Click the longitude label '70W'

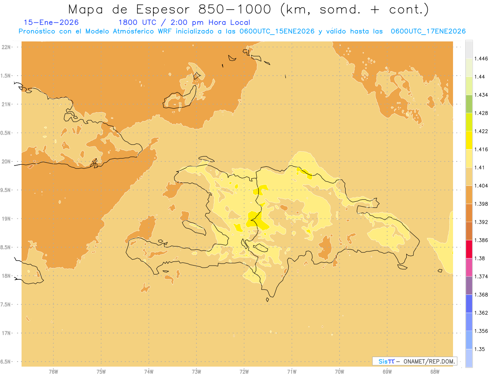point(340,372)
